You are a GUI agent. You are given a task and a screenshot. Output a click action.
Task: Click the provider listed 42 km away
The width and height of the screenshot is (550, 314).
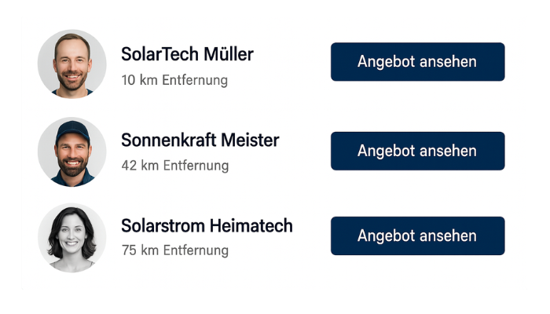click(x=200, y=141)
